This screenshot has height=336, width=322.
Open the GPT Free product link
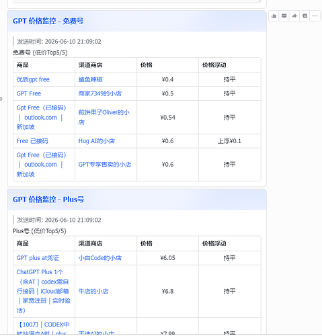pyautogui.click(x=29, y=93)
